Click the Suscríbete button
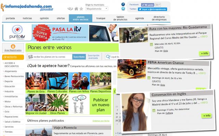The height and width of the screenshot is (136, 219). coord(79,57)
